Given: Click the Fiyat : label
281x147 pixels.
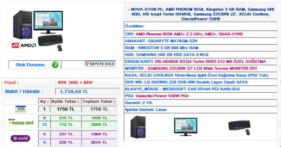Looking at the screenshot, I should click(11, 82).
